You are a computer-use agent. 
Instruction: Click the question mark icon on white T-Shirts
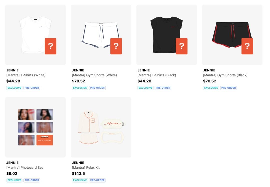click(x=50, y=46)
